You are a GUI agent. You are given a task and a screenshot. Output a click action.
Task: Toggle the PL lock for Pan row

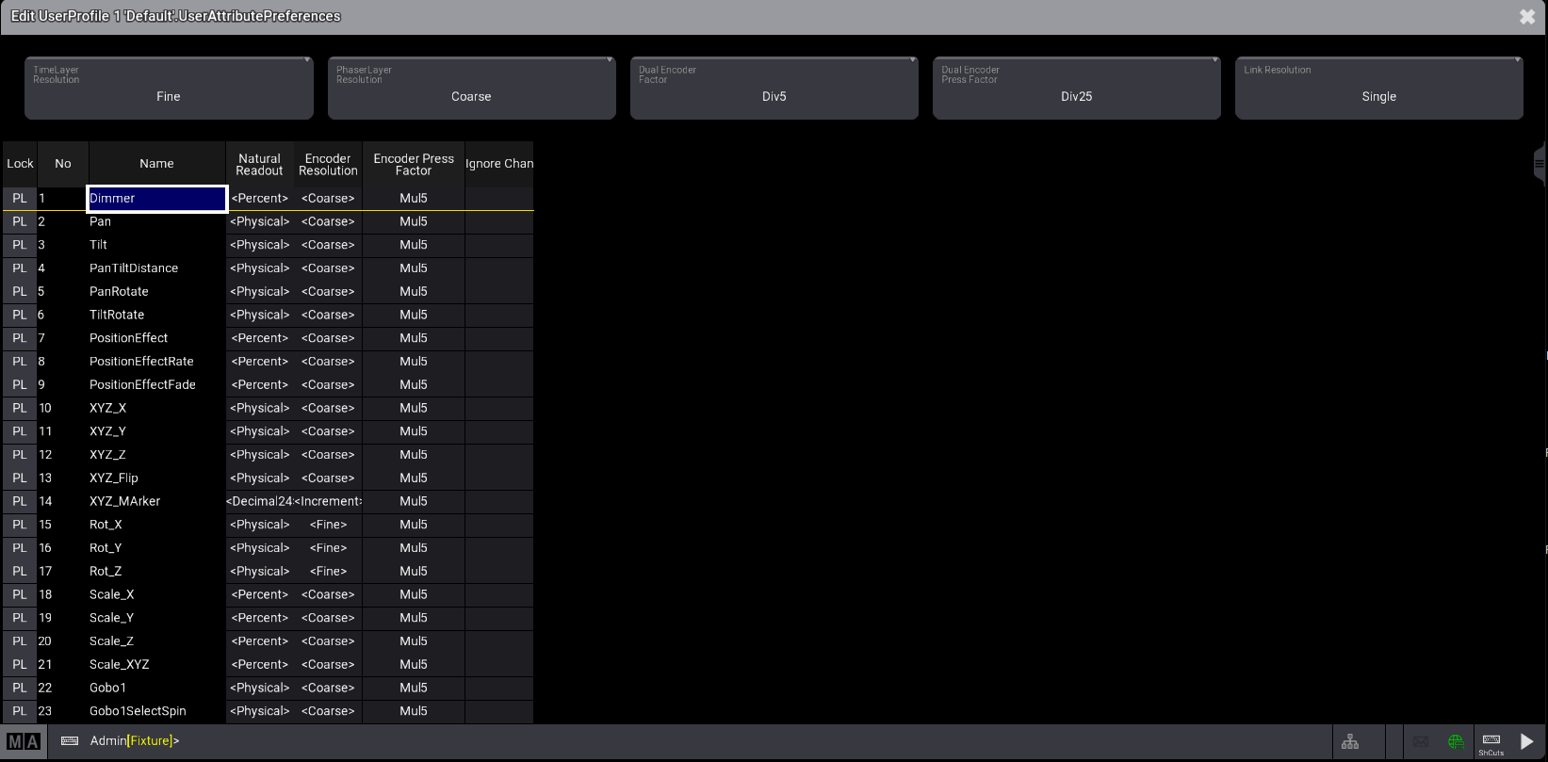20,222
